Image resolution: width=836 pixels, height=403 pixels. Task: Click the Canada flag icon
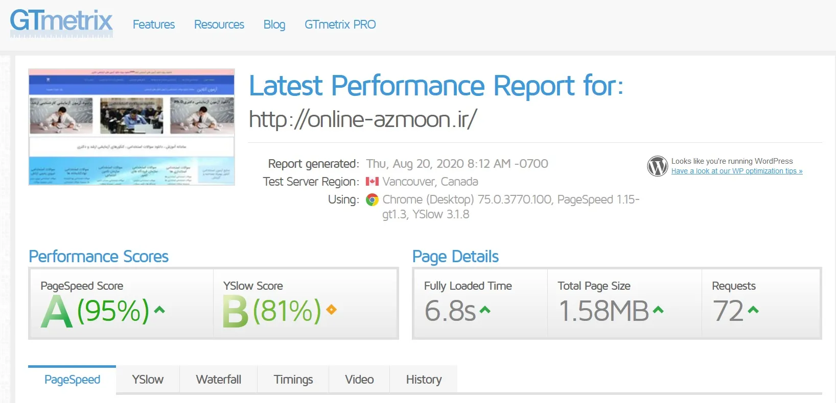[x=372, y=182]
